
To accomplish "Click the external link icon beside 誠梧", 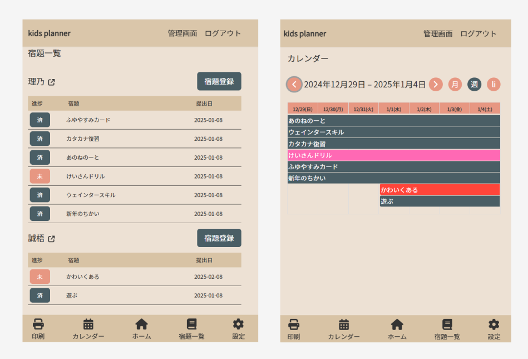I will click(52, 239).
